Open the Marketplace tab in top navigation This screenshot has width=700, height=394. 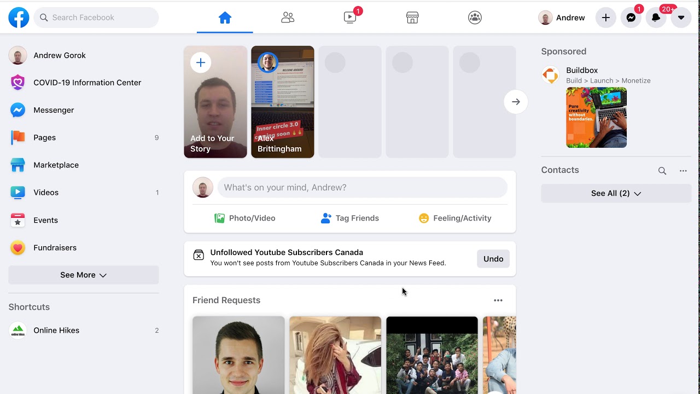click(x=412, y=18)
